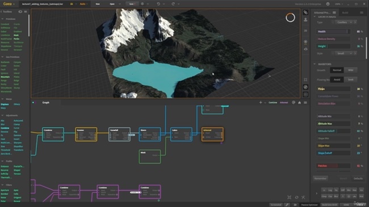
Task: Select Wild growth option
Action: point(350,70)
